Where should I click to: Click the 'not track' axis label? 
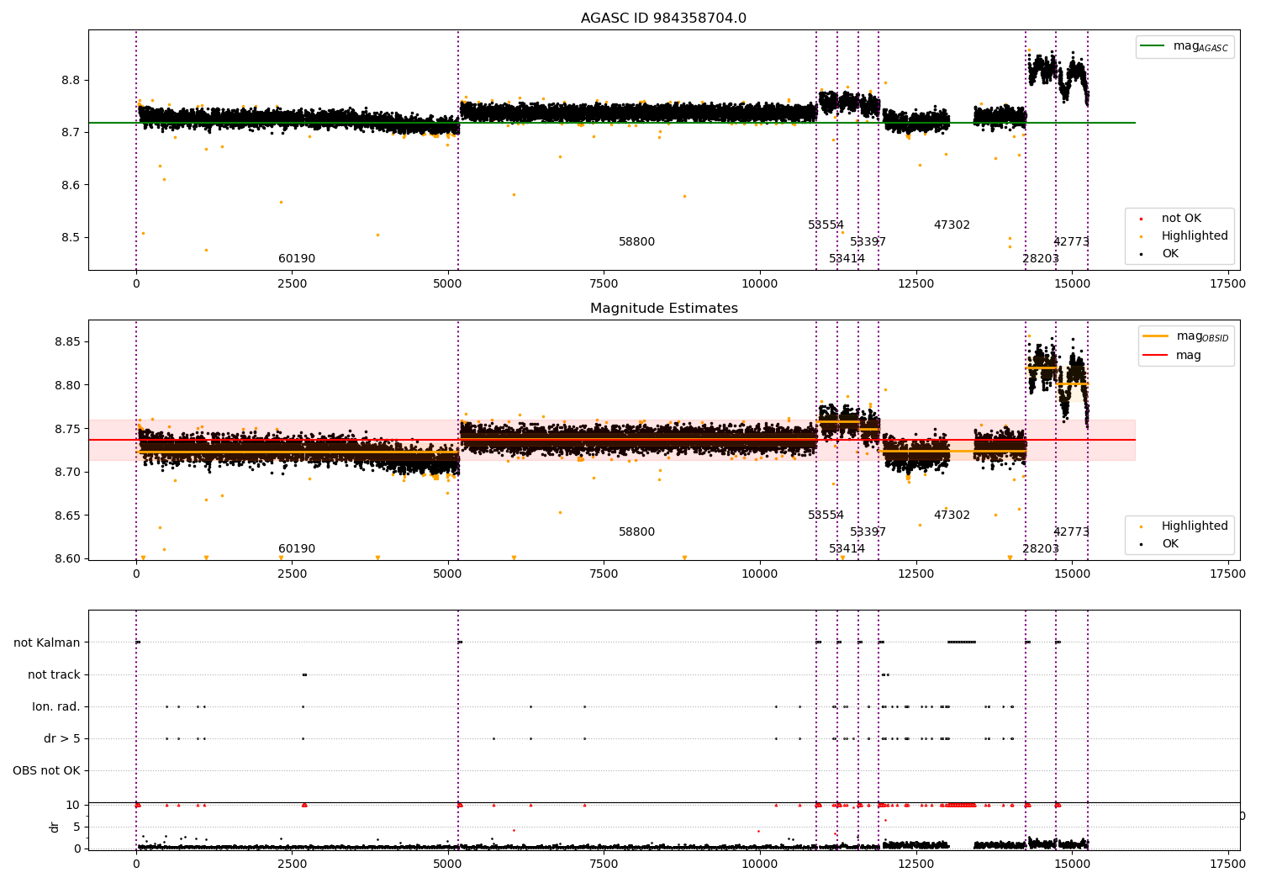[54, 674]
